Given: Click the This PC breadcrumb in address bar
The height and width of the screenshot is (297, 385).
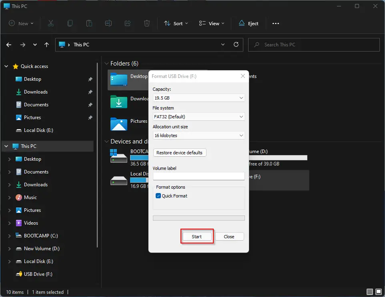Looking at the screenshot, I should (x=81, y=45).
